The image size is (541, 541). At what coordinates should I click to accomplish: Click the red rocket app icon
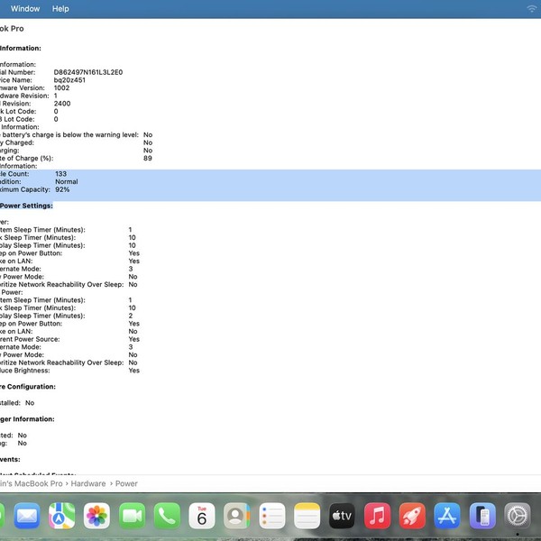(x=412, y=516)
